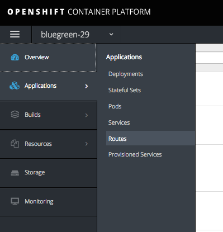The height and width of the screenshot is (232, 223).
Task: Open Provisioned Services page
Action: point(135,154)
